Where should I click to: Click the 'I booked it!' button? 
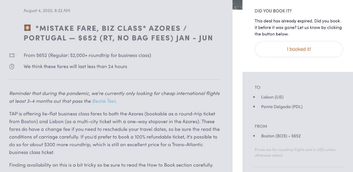coord(299,49)
